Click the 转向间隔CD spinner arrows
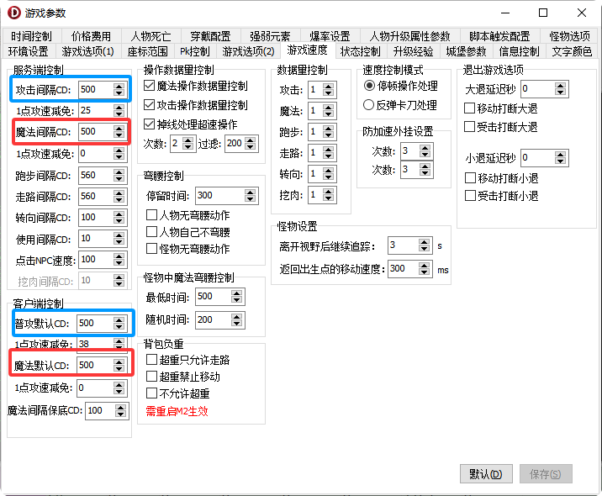The image size is (602, 496). coord(119,217)
